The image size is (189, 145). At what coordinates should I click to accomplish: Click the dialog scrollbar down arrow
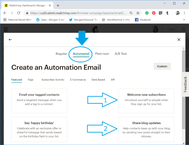pos(184,143)
